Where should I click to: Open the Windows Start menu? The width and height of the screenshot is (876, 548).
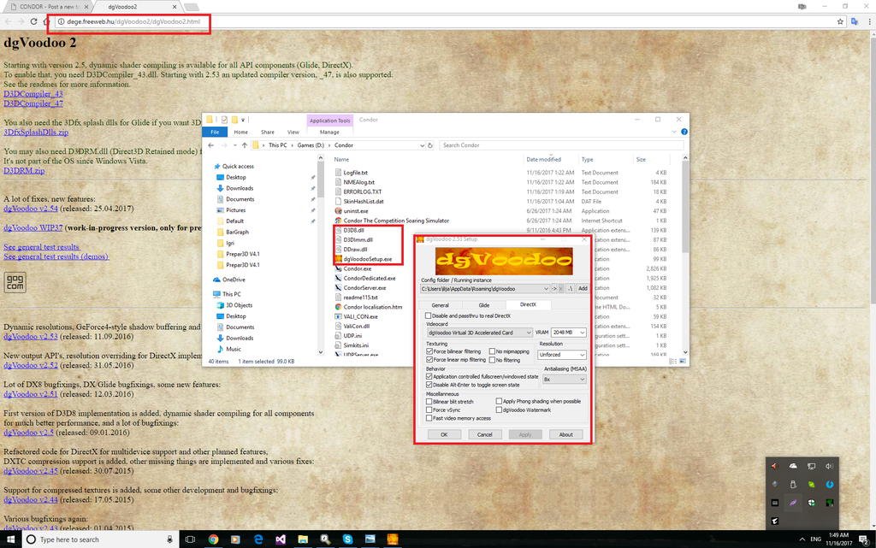click(x=10, y=539)
